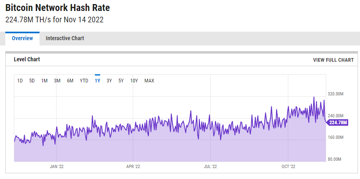Switch chart to 5Y range
Image resolution: width=360 pixels, height=179 pixels.
tap(121, 81)
